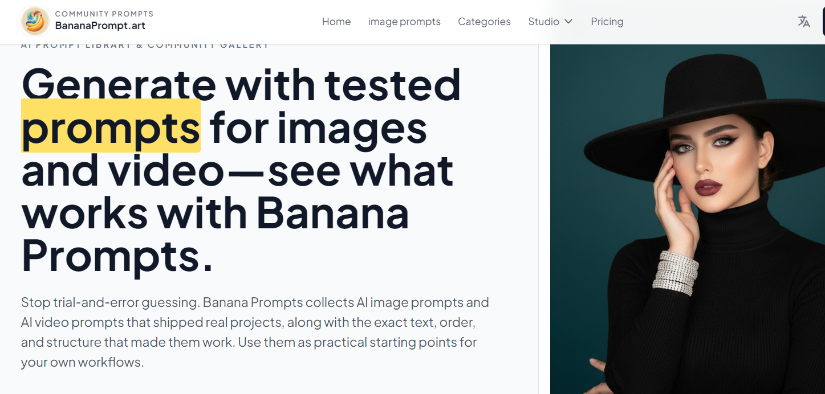The width and height of the screenshot is (825, 394).
Task: Expand the Studio chevron arrow
Action: point(568,22)
